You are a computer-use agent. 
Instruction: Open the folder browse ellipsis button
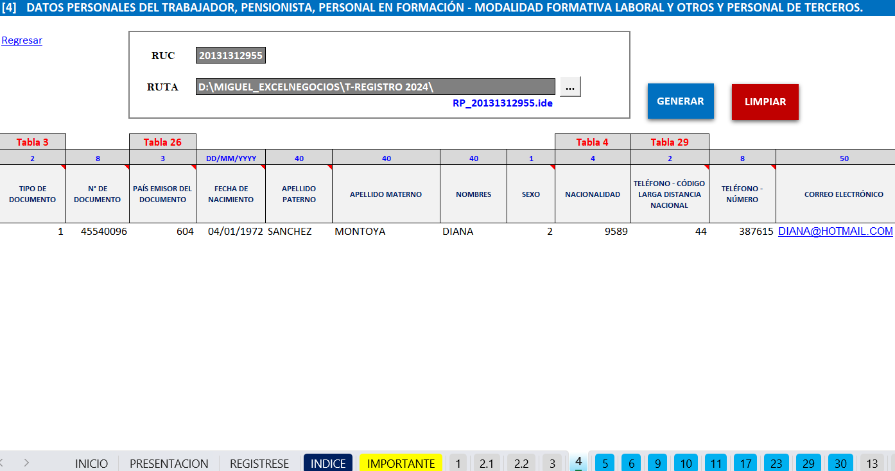pyautogui.click(x=570, y=87)
